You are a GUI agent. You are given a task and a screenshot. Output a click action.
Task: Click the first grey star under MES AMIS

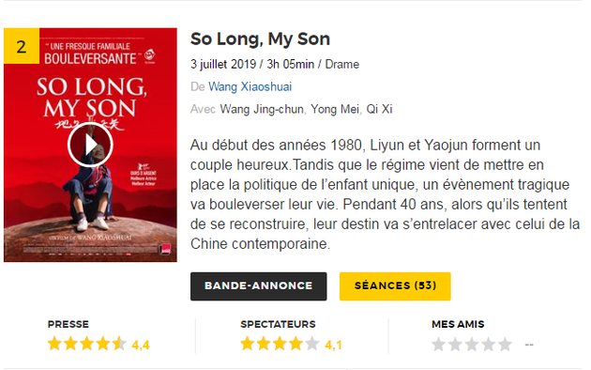(x=439, y=344)
